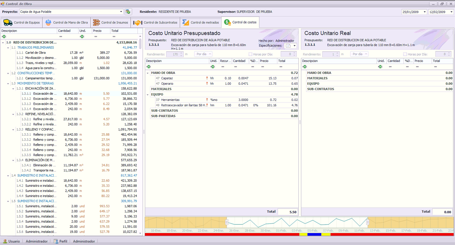The height and width of the screenshot is (245, 455).
Task: Click the bricks icon for Control de Insumos
Action: point(96,23)
